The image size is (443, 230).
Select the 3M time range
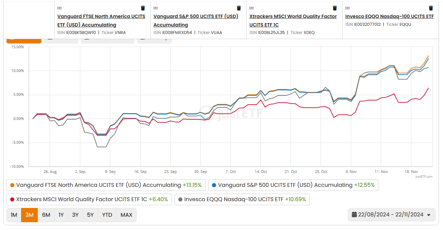(30, 215)
